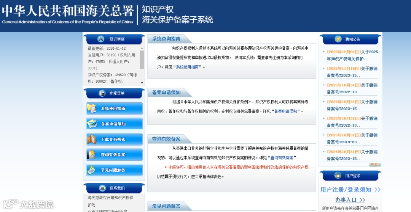Open the 2025年12月01日 notice
The height and width of the screenshot is (212, 411).
click(x=352, y=55)
